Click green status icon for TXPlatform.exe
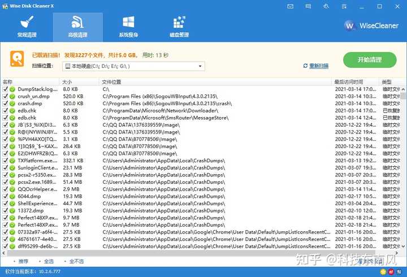This screenshot has width=407, height=277. (x=12, y=161)
